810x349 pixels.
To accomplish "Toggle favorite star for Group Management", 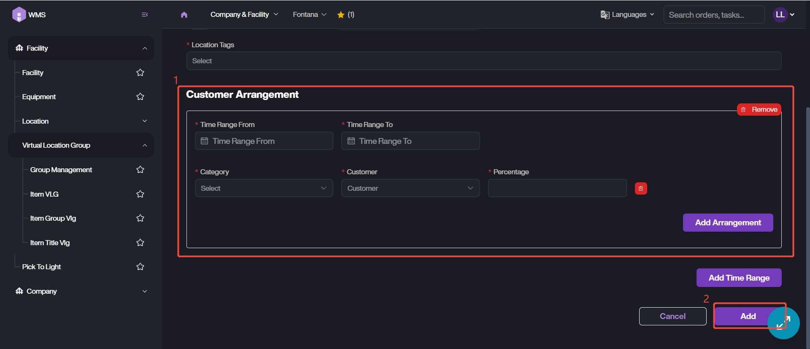I will [140, 170].
